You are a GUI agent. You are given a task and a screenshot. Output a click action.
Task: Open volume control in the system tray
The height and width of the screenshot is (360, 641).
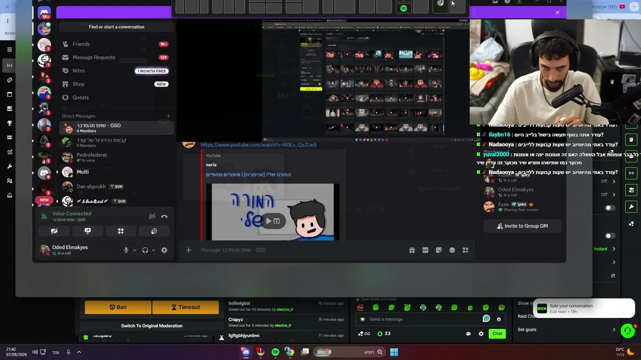(x=35, y=352)
